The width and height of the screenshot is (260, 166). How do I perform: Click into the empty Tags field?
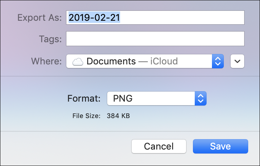point(155,39)
